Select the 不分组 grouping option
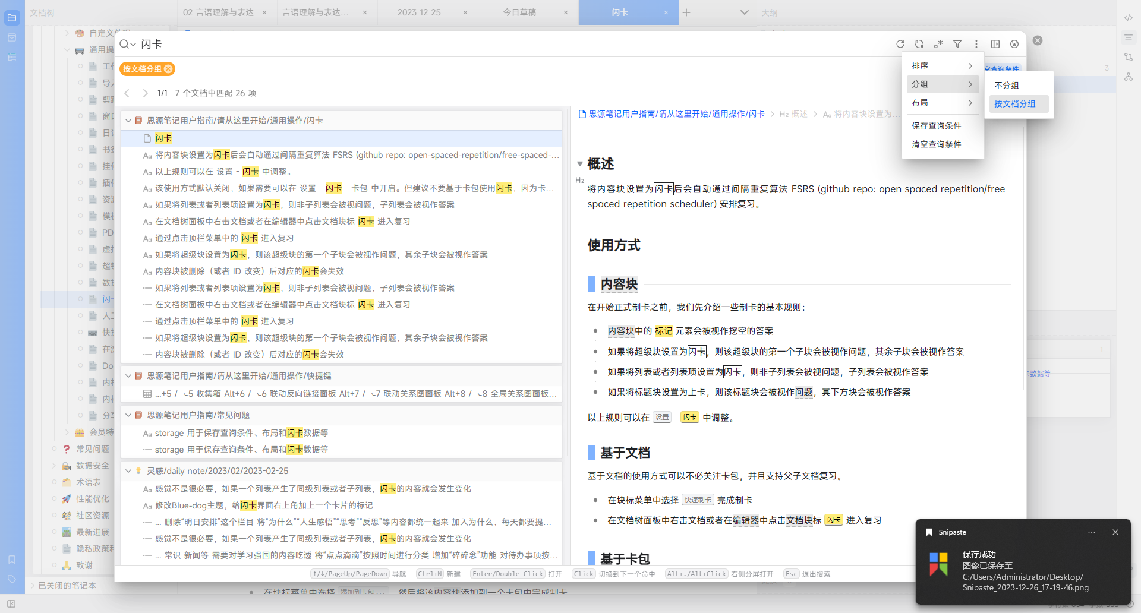The image size is (1141, 613). tap(1007, 85)
